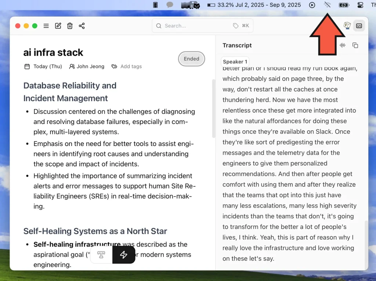Open the hamburger menu in the toolbar

pyautogui.click(x=46, y=26)
